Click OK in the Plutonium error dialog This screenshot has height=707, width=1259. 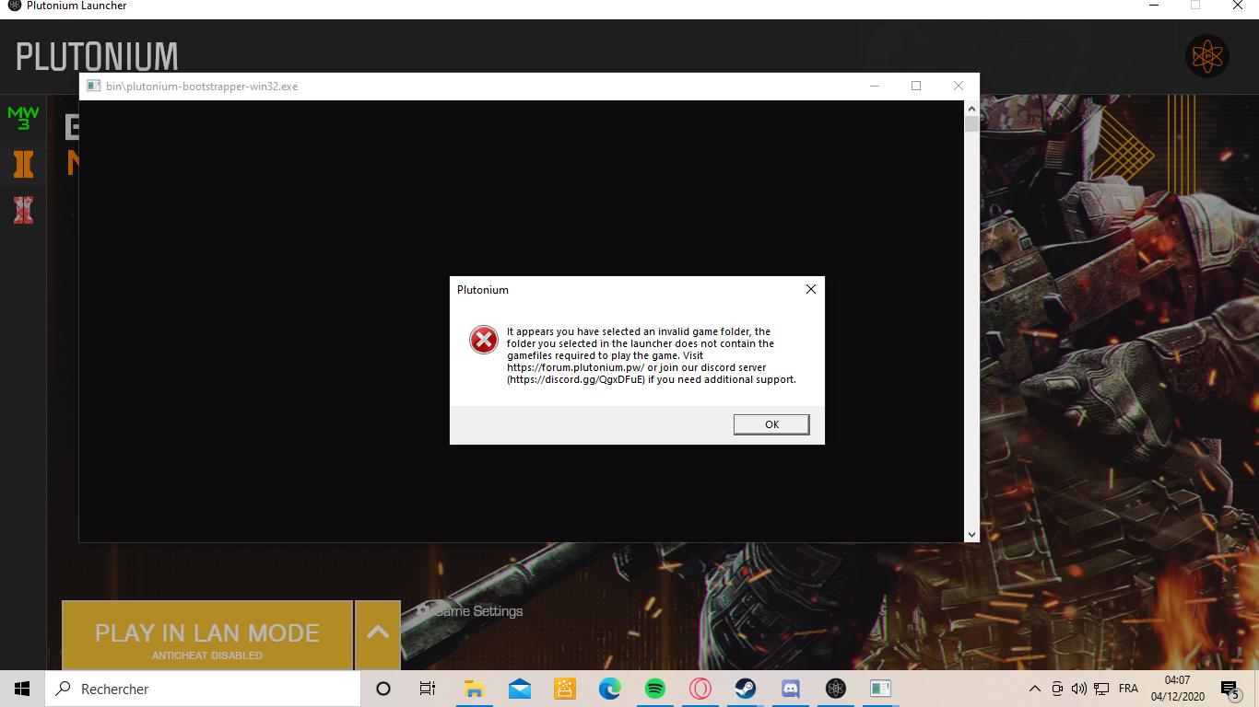(x=771, y=424)
